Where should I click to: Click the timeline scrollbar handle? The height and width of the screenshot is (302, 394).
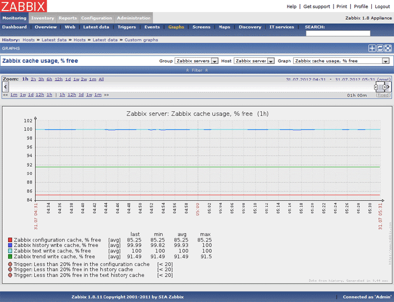coord(380,87)
